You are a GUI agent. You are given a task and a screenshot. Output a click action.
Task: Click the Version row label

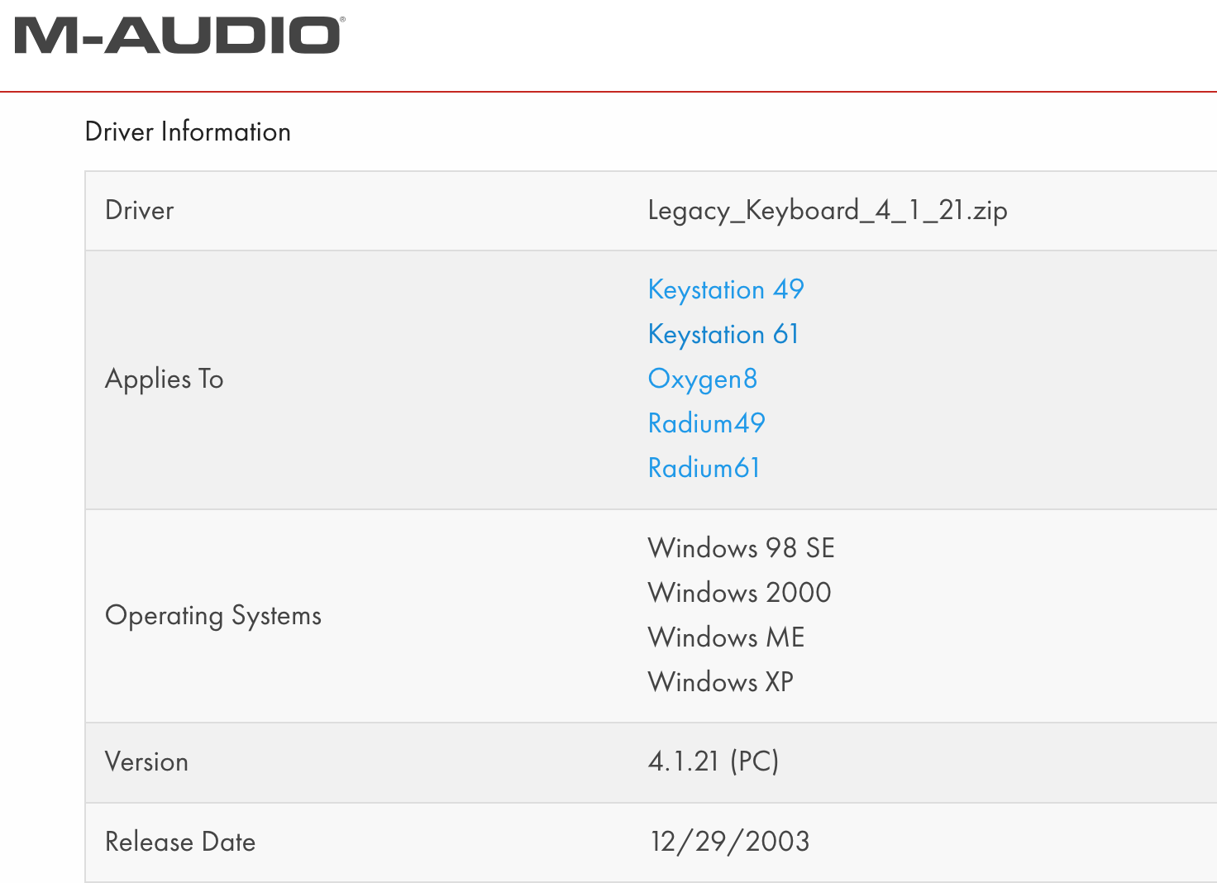[146, 761]
